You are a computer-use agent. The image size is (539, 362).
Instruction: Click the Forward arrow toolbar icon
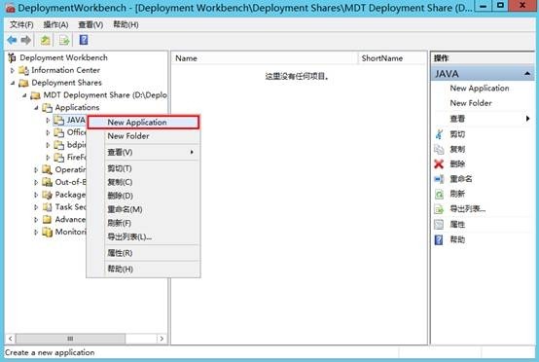point(25,40)
